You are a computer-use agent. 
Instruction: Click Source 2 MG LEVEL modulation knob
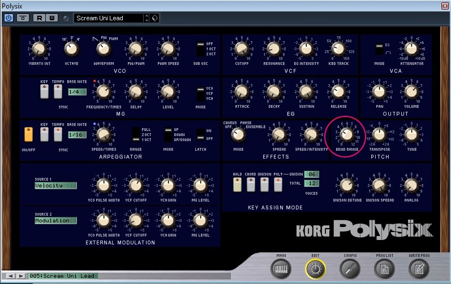click(200, 220)
